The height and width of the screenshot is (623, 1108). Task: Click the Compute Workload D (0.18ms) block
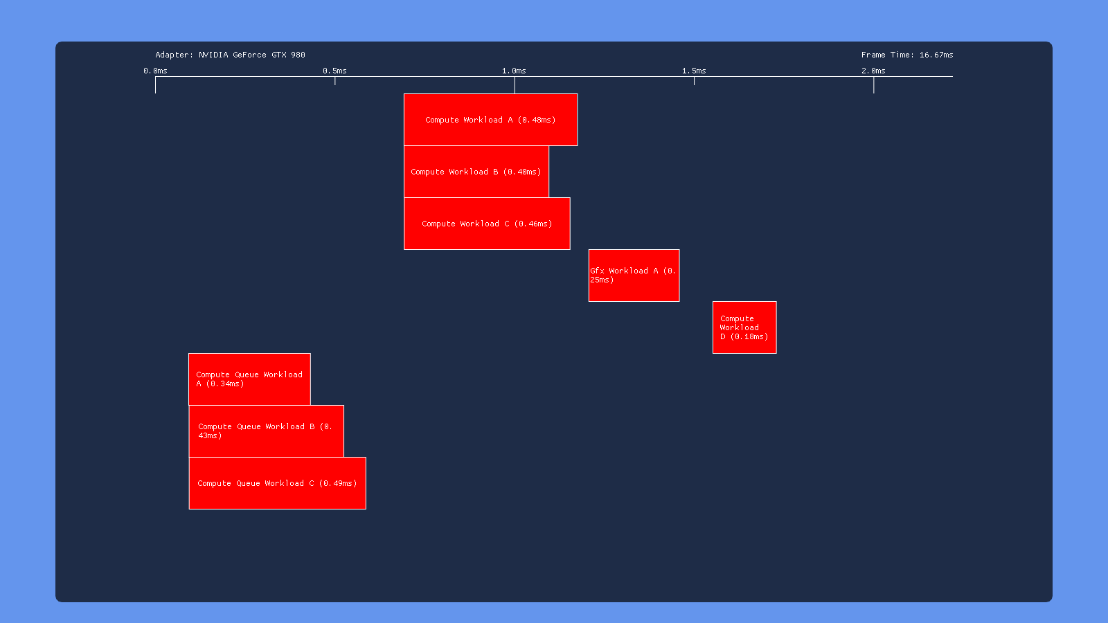(744, 327)
